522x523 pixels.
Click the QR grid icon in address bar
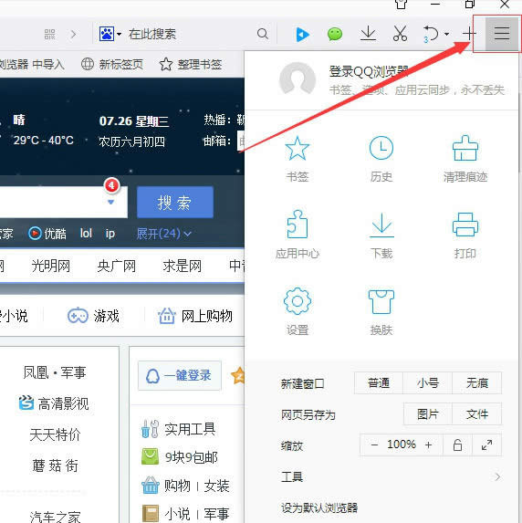[49, 34]
